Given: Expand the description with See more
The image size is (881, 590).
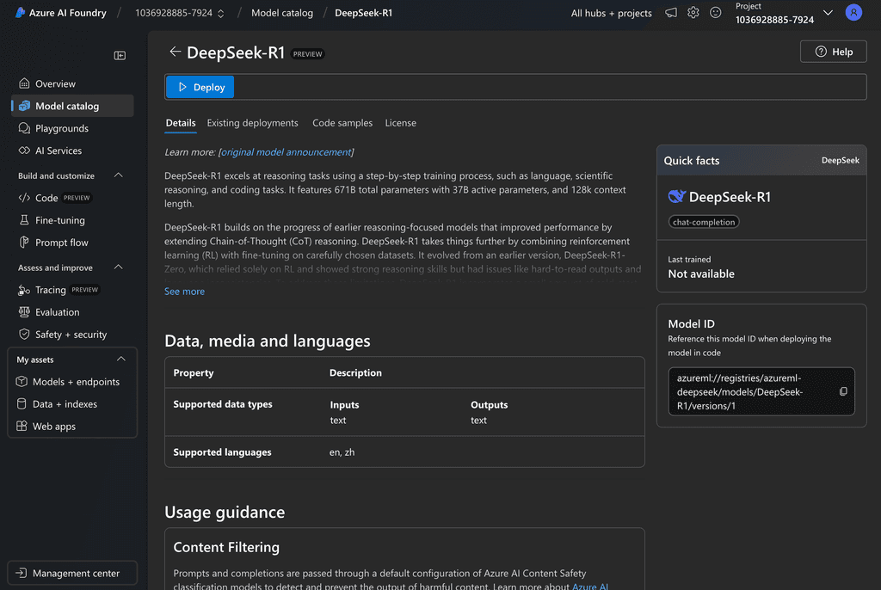Looking at the screenshot, I should 183,291.
